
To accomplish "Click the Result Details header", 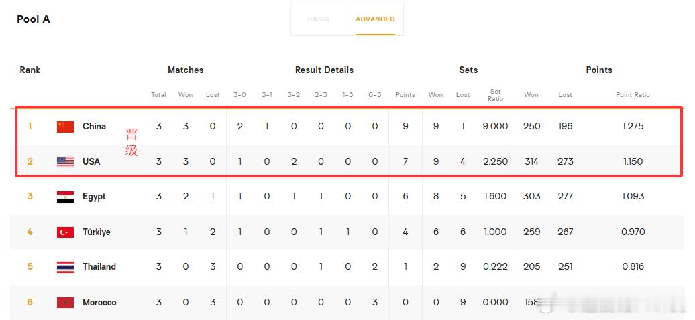I will point(324,70).
